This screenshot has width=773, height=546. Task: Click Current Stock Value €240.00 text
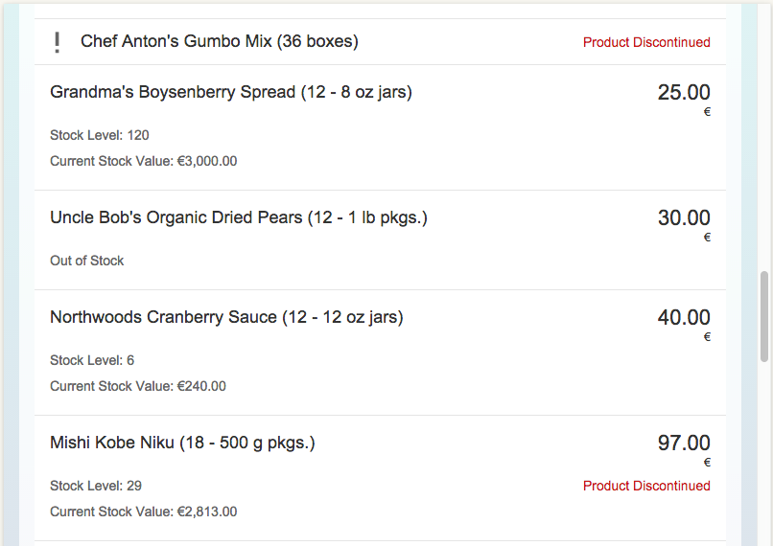pyautogui.click(x=138, y=386)
